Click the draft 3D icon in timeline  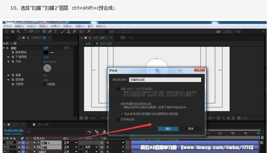point(97,132)
